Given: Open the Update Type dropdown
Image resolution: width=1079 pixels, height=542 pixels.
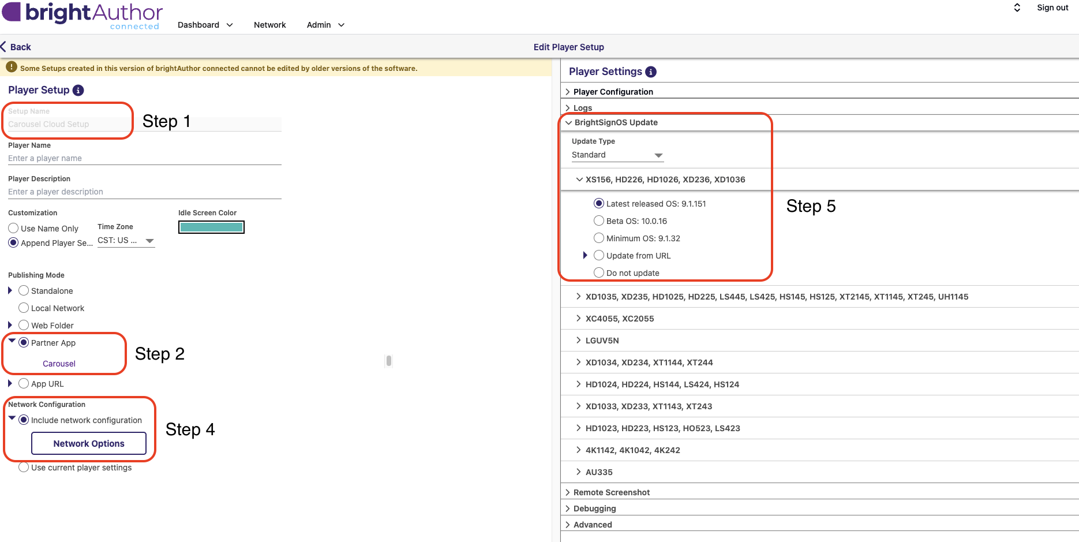Looking at the screenshot, I should point(617,155).
